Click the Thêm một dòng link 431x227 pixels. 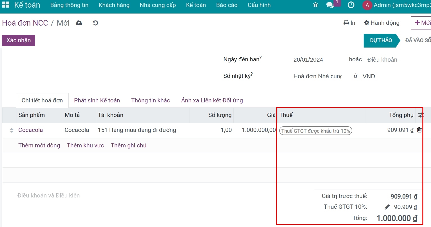pyautogui.click(x=39, y=145)
